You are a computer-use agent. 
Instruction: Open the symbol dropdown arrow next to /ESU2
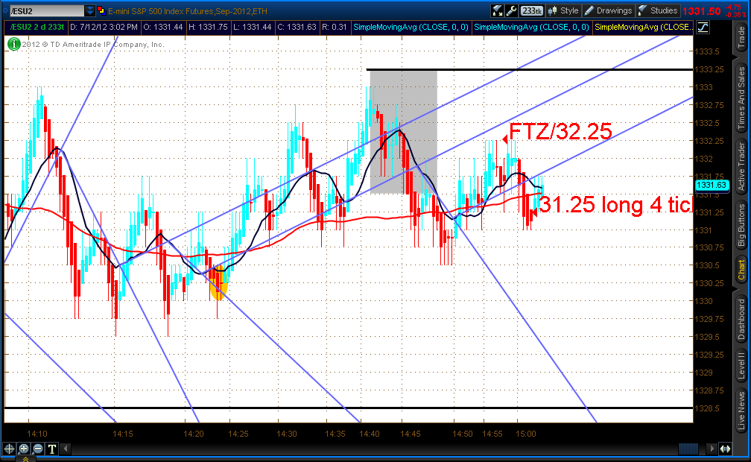[x=90, y=10]
